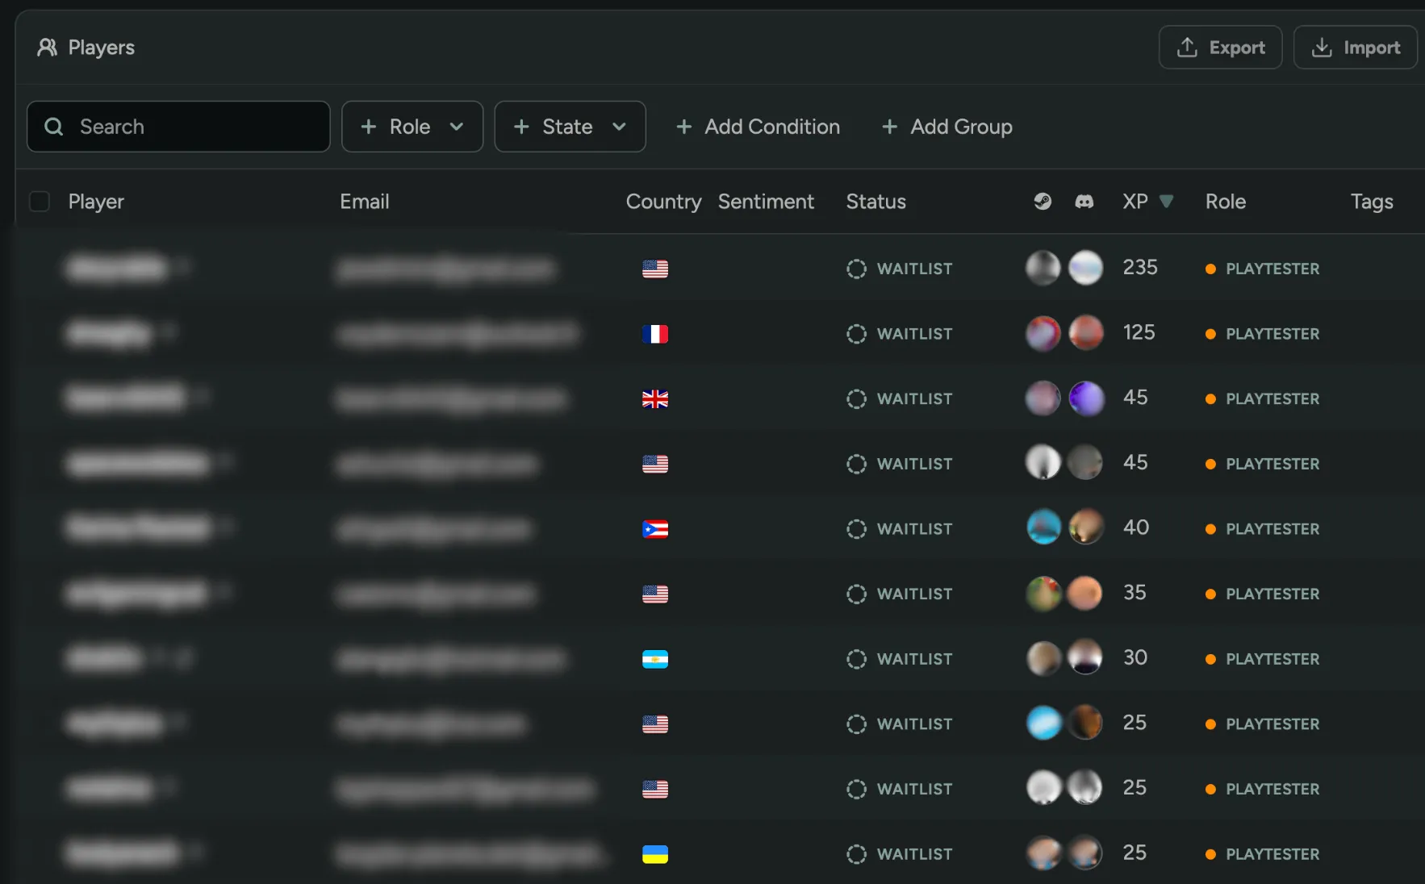Click the Export button
The image size is (1425, 884).
coord(1220,47)
